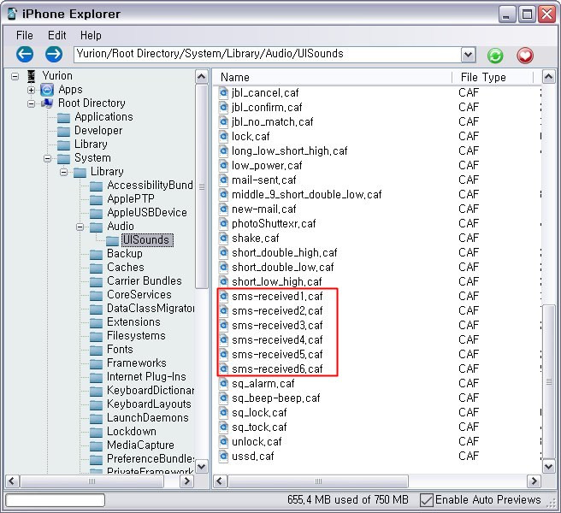Select the file sms-received3.caf
561x513 pixels.
pos(277,326)
